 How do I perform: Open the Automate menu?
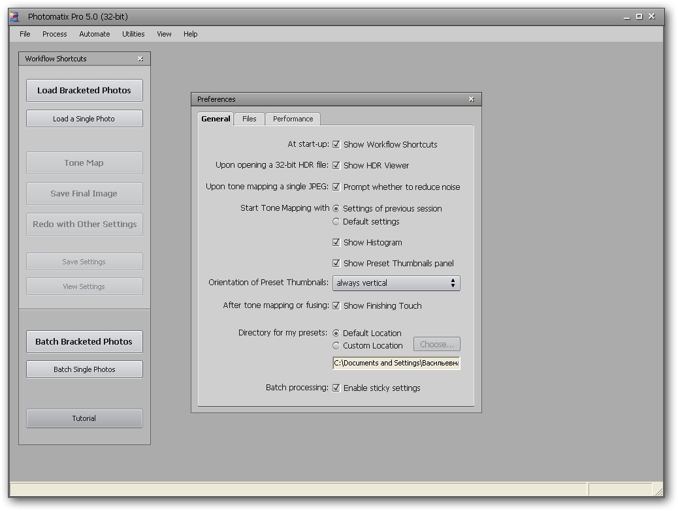point(94,34)
